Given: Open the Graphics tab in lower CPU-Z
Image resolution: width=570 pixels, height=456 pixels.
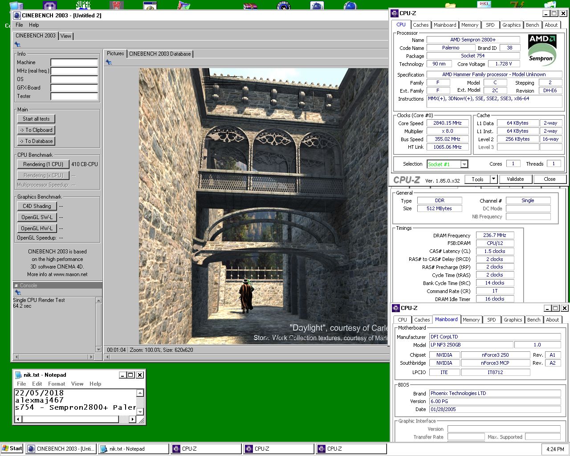Looking at the screenshot, I should point(513,320).
